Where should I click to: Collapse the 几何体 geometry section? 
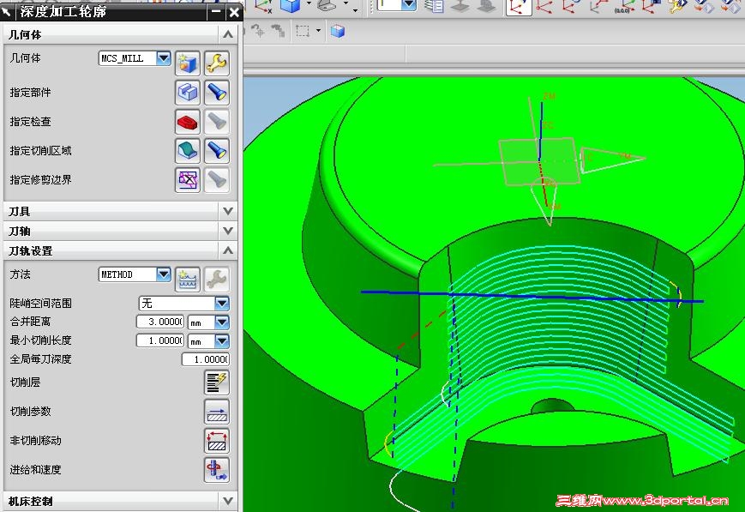227,34
